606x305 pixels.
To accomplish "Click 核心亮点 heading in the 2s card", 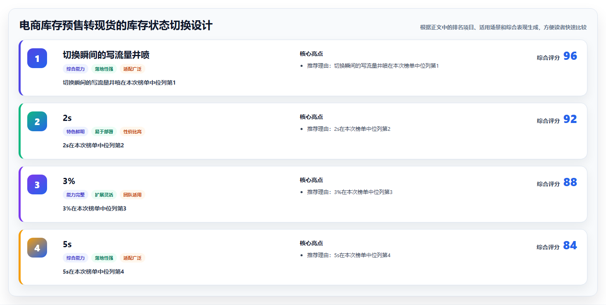I will [311, 117].
